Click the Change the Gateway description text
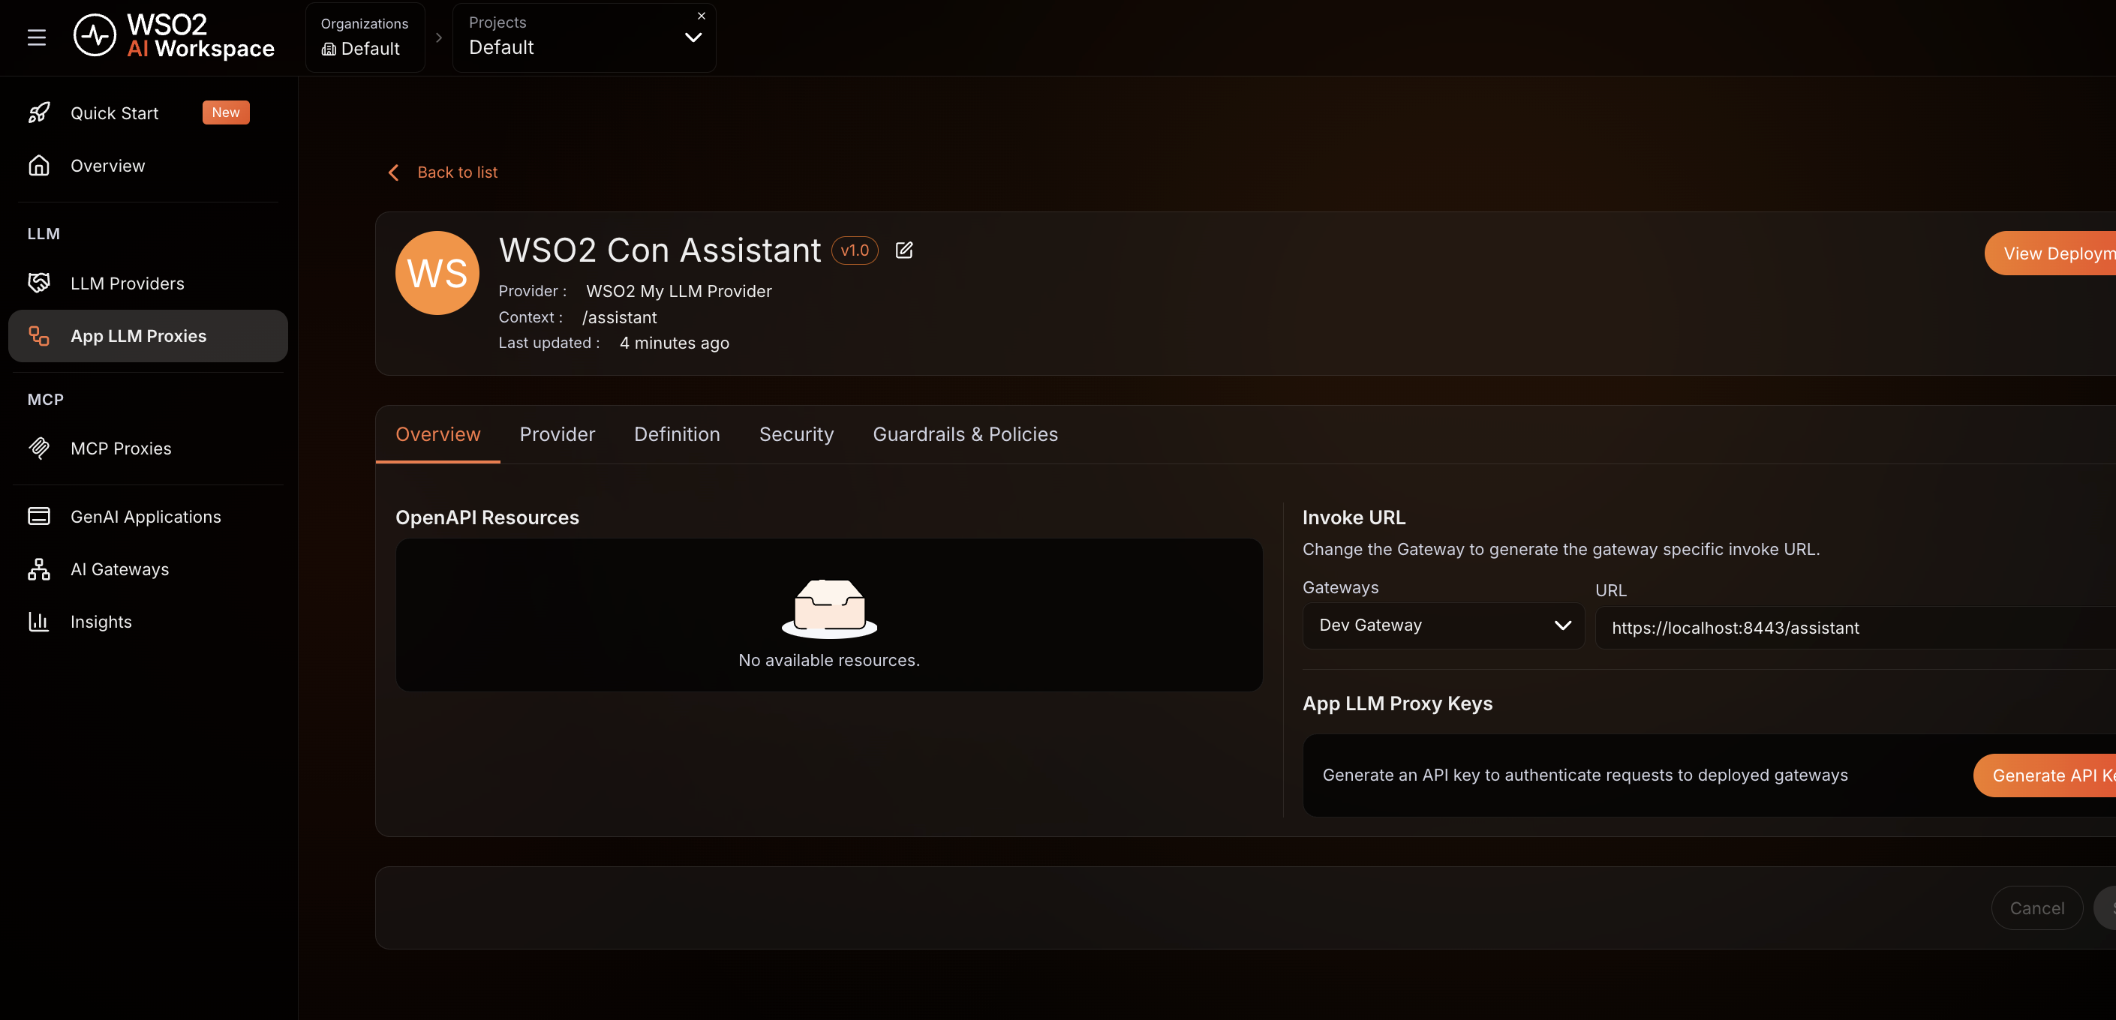 tap(1561, 550)
